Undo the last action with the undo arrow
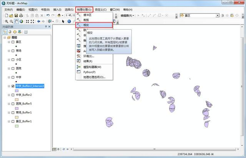 pos(48,15)
